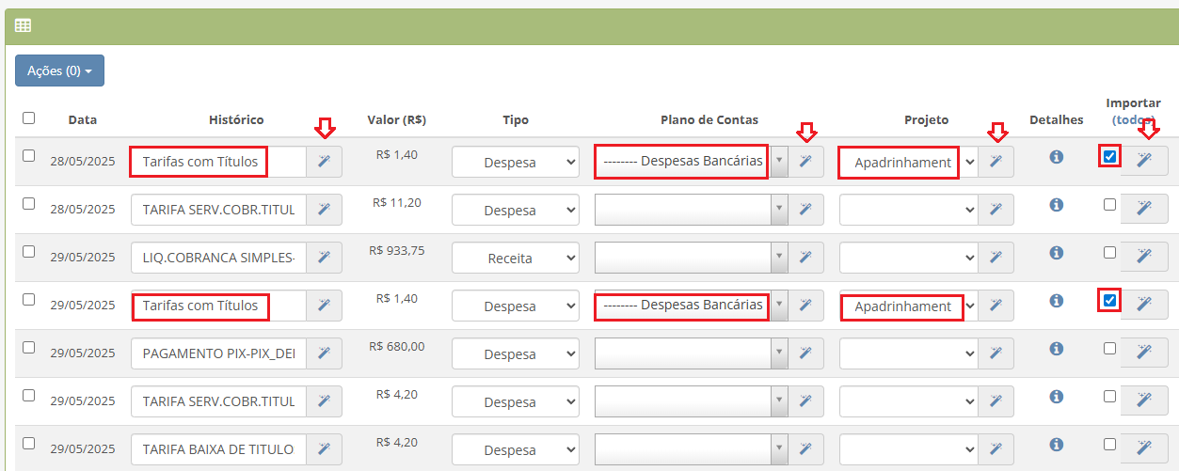Open the Ações (0) dropdown menu
The image size is (1179, 471).
59,71
